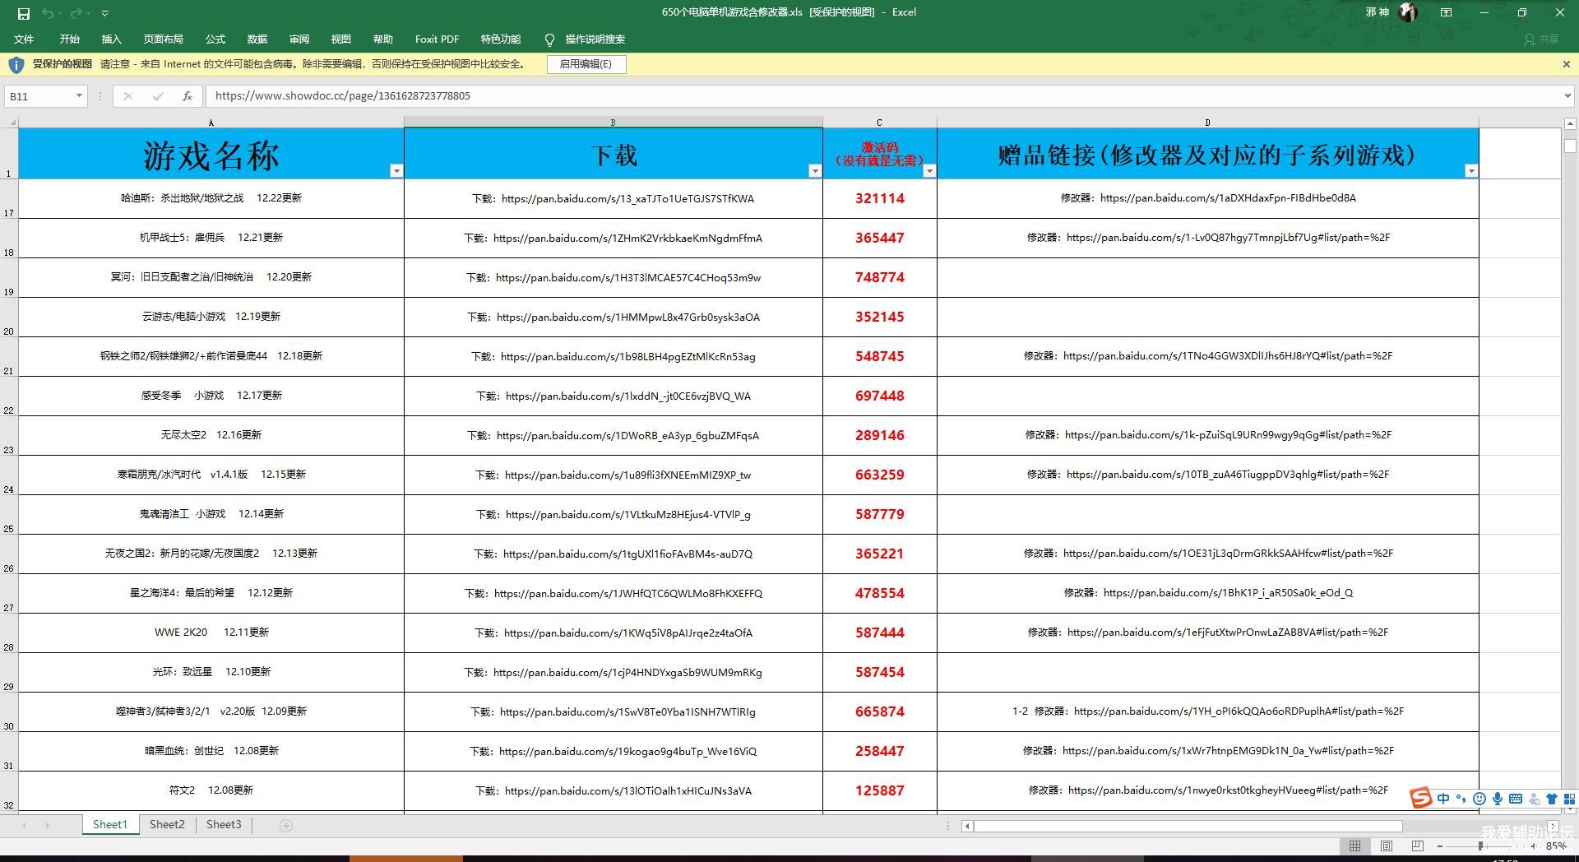Select the 审阅 ribbon tab
The width and height of the screenshot is (1579, 862).
coord(299,39)
